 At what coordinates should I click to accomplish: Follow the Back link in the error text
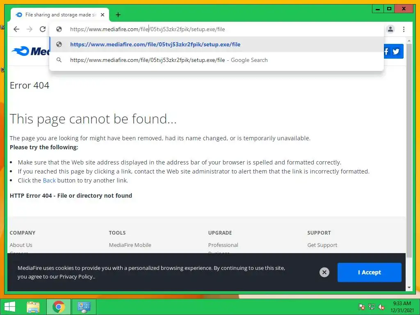pos(49,180)
